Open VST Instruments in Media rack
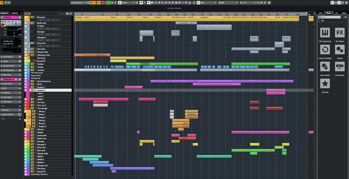 click(325, 33)
